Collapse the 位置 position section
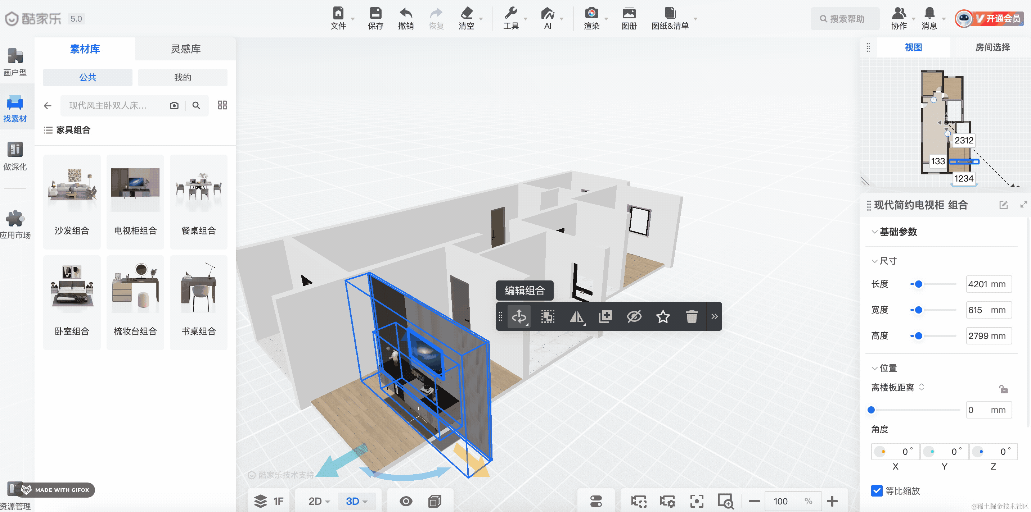This screenshot has width=1031, height=512. point(874,368)
